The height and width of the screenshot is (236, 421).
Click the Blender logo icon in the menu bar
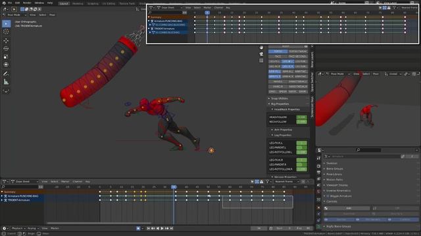[x=4, y=3]
